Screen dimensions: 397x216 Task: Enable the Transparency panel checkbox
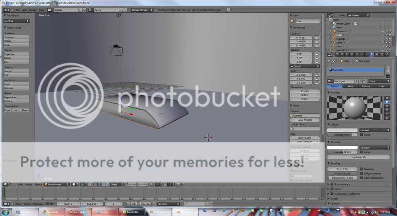[332, 184]
